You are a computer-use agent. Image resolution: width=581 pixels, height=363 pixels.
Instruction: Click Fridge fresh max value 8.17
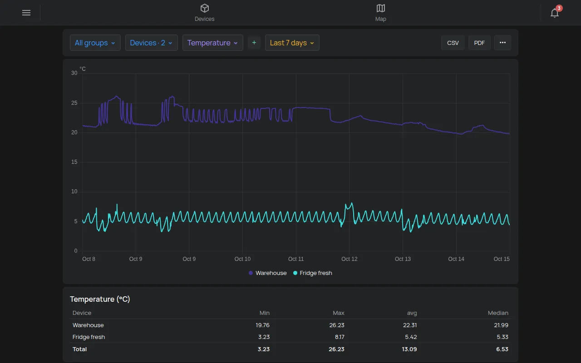coord(339,337)
